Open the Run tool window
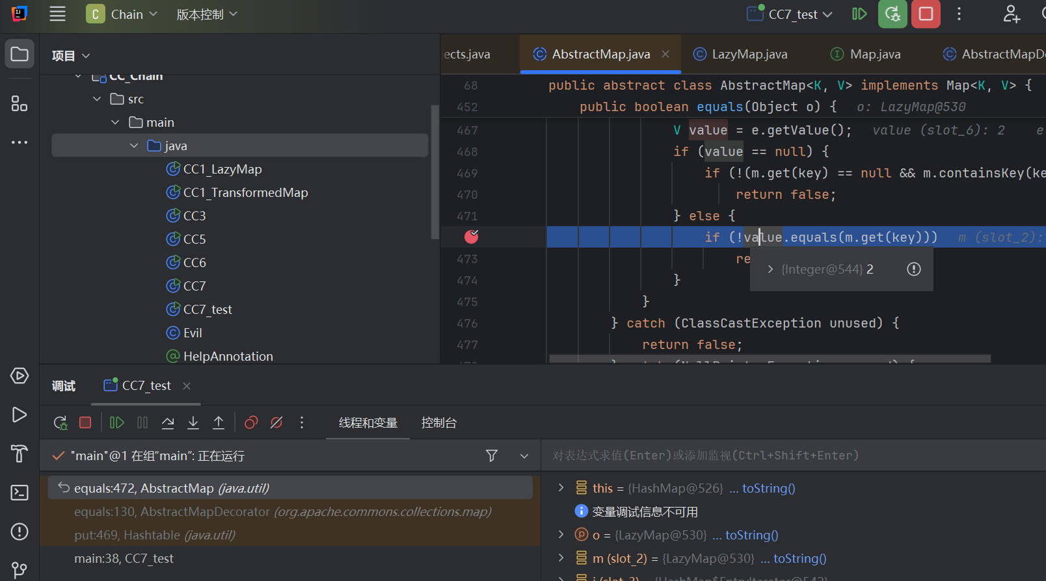The image size is (1046, 581). click(20, 415)
